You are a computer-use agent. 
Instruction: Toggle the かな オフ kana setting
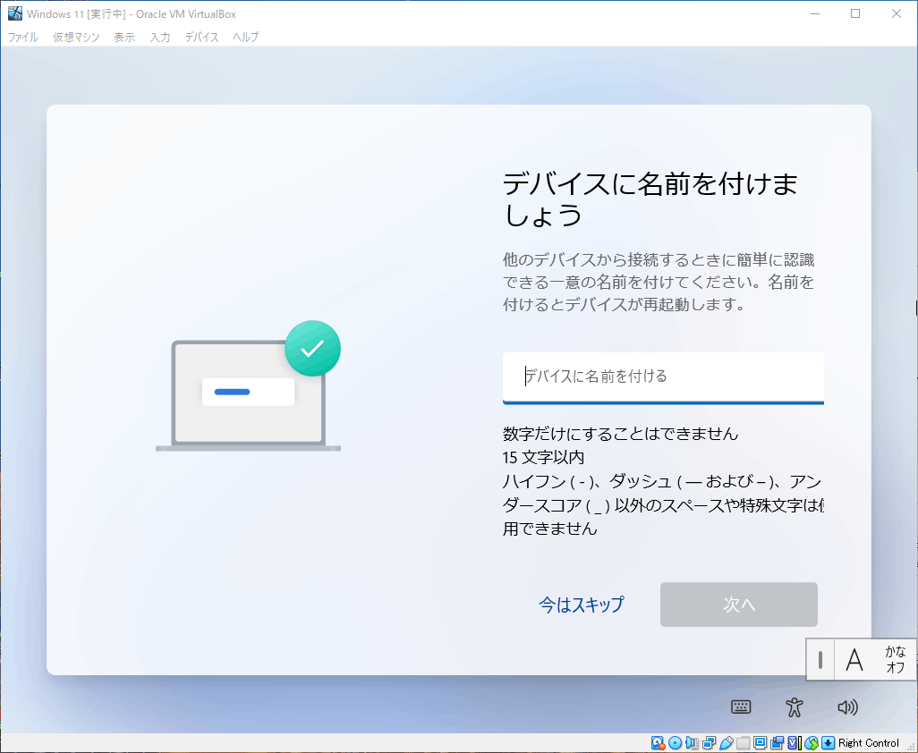point(895,659)
